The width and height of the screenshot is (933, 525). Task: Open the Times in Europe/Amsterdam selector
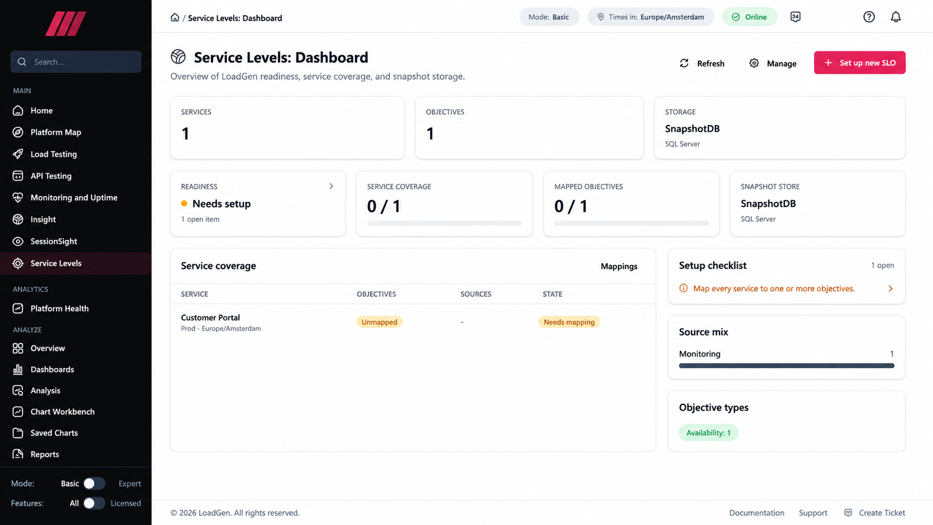click(651, 17)
